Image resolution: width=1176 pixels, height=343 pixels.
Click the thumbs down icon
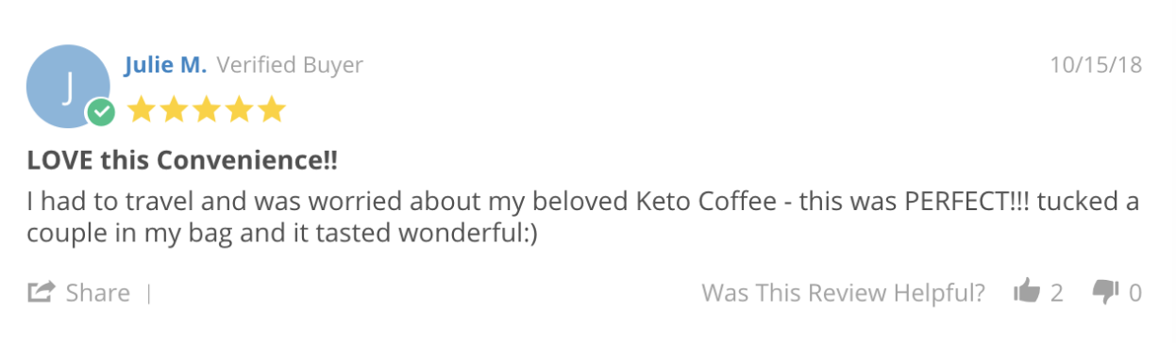click(x=1105, y=292)
